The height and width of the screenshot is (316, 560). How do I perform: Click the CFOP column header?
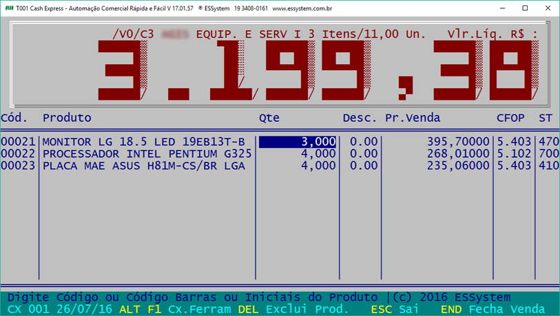(x=510, y=118)
